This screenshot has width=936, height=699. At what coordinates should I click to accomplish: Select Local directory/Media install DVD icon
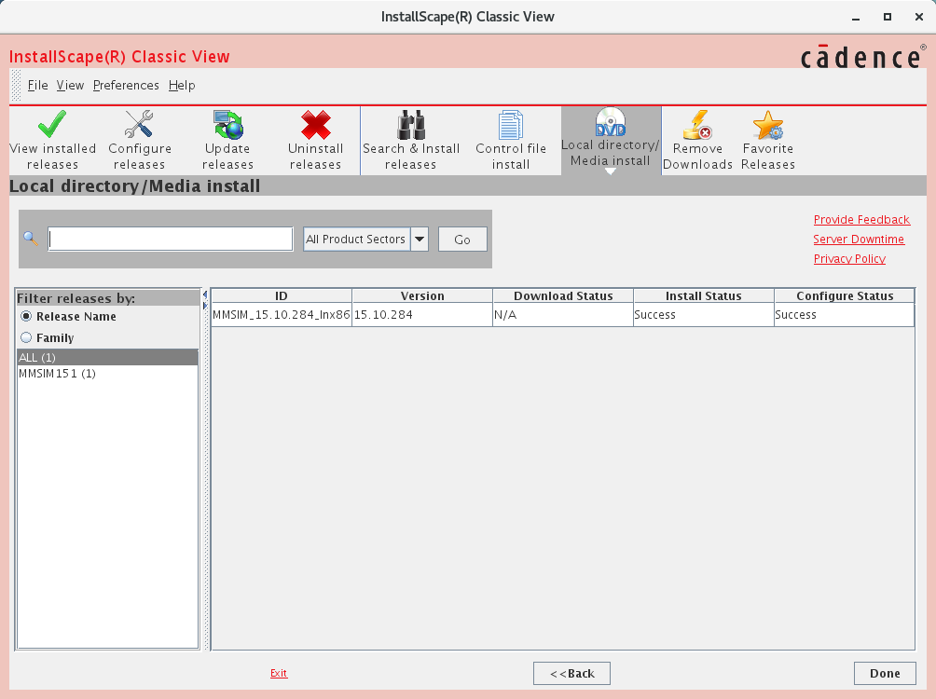611,122
